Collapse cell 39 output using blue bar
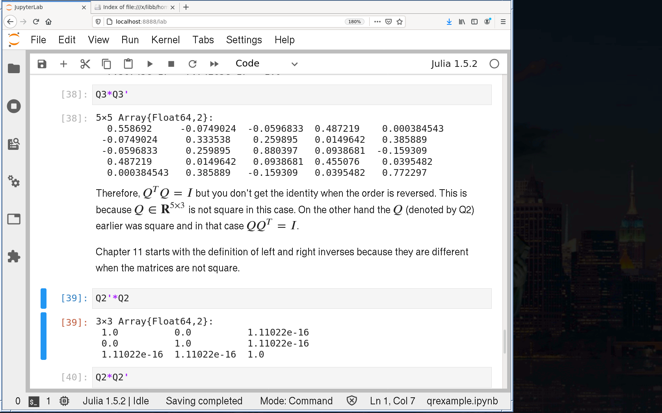Screen dimensions: 662x413 click(x=43, y=336)
